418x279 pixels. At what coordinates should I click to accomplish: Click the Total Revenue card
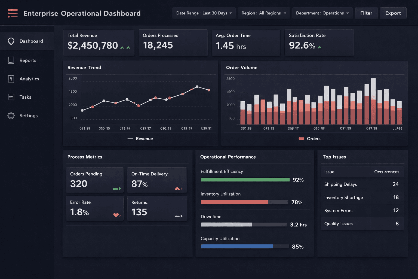click(x=99, y=43)
